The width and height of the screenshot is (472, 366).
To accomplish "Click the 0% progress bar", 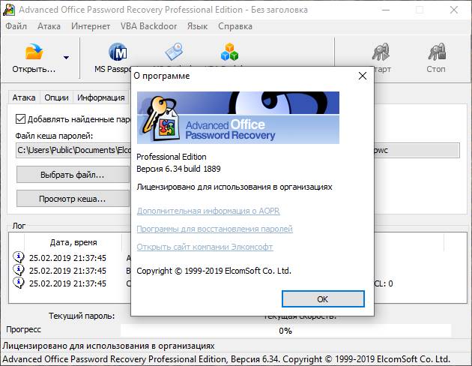I will 285,331.
